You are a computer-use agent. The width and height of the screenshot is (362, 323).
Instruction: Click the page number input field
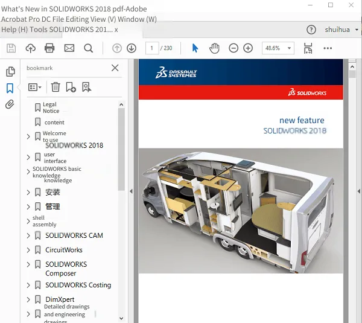(x=152, y=48)
